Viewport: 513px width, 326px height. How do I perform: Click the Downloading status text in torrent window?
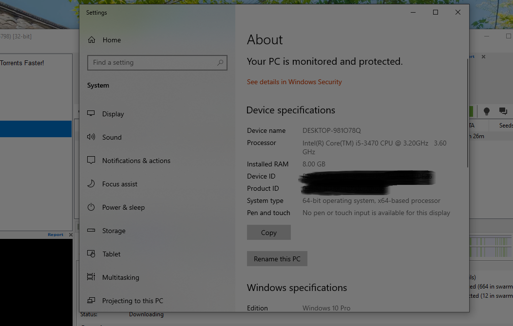click(x=146, y=314)
